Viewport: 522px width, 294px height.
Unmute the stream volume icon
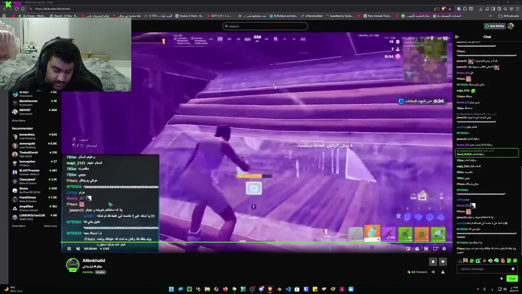pyautogui.click(x=78, y=249)
